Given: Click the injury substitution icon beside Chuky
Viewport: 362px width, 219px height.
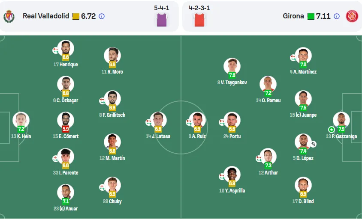Looking at the screenshot, I should [x=102, y=187].
